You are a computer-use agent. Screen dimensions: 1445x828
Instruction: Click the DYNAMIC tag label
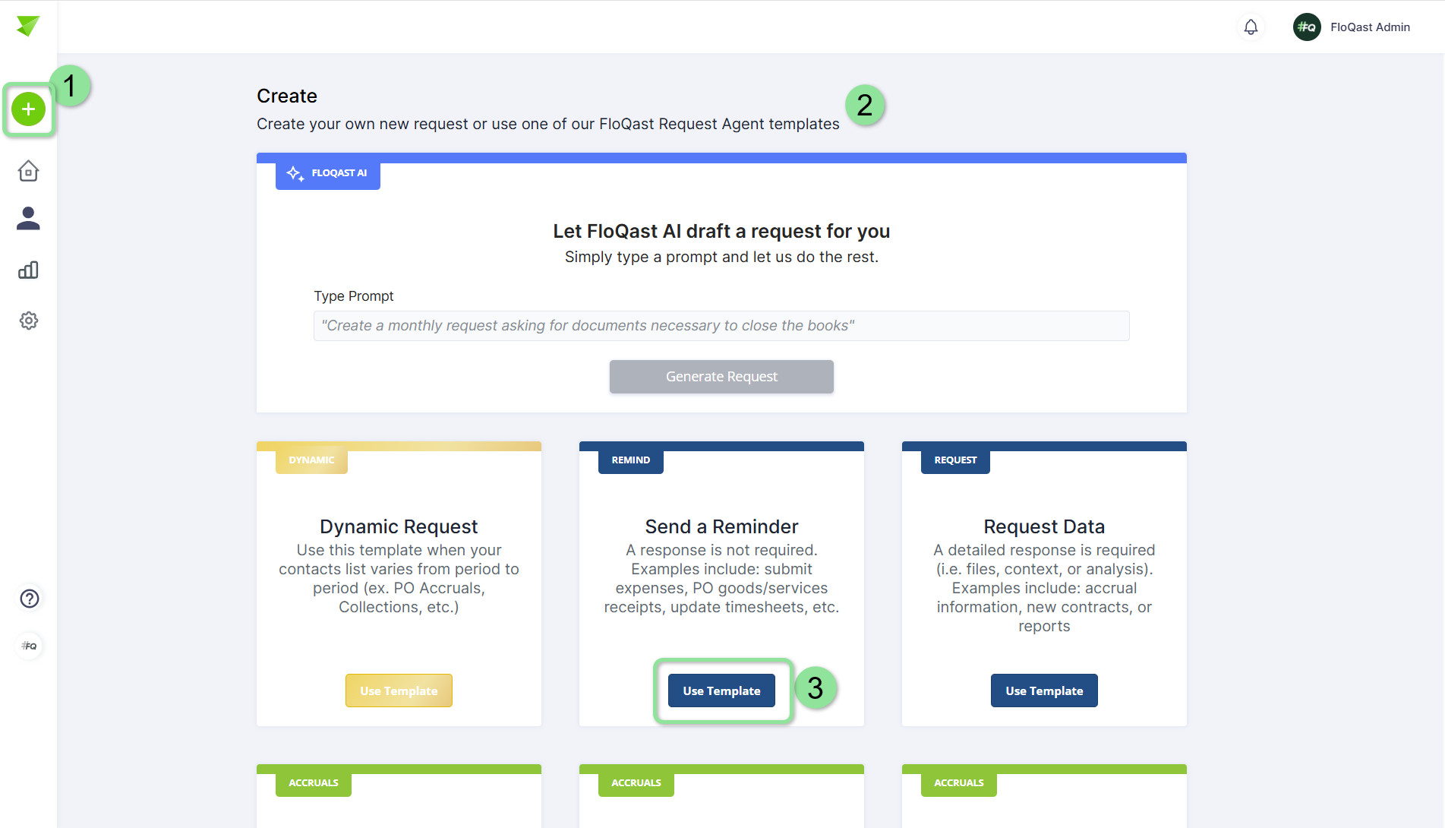click(x=311, y=460)
